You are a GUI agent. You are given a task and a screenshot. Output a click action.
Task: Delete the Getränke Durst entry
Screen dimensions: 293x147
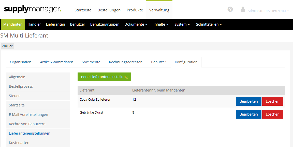[272, 114]
